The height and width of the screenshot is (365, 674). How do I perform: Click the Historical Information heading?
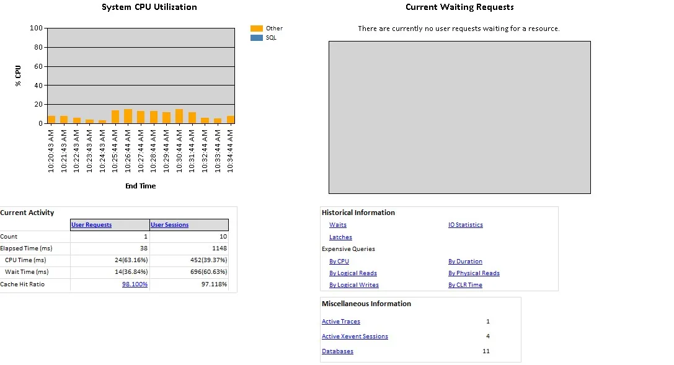[x=358, y=213]
